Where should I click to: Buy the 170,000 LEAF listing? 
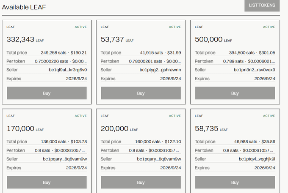(47, 182)
